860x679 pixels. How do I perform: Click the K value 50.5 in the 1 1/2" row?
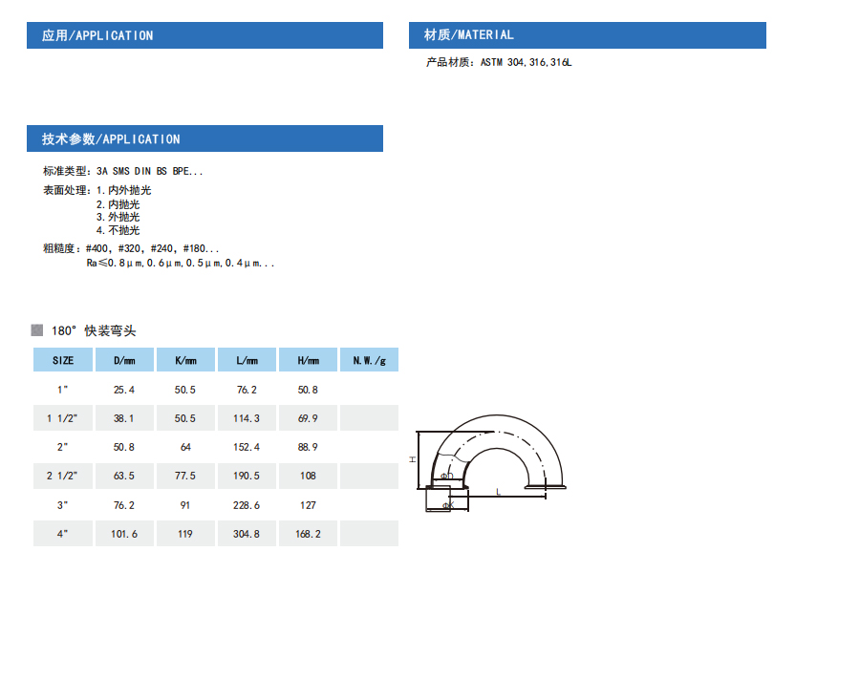coord(185,418)
